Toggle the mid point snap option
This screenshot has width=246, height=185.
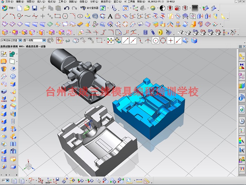coord(133,40)
